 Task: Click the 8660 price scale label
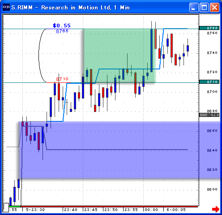coord(212,131)
